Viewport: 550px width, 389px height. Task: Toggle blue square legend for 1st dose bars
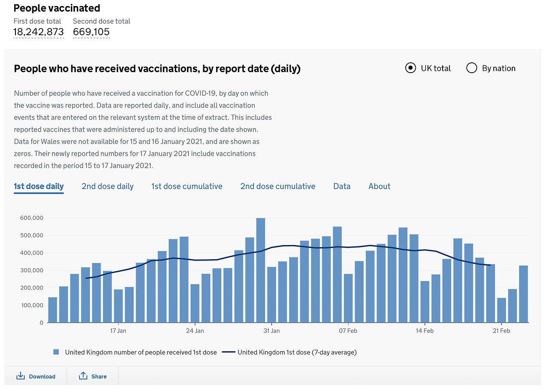pyautogui.click(x=56, y=352)
